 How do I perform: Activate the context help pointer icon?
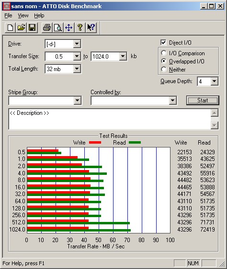coord(91,27)
